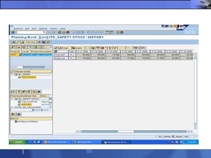Click the red cross icon in grid toolbar
Screen dimensions: 211x158
[102, 48]
